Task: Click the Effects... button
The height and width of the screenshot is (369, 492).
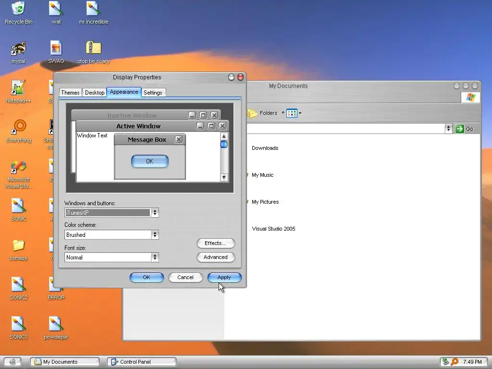Action: [216, 243]
